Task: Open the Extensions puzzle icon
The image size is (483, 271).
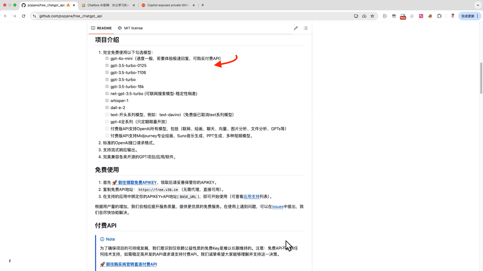Action: (439, 16)
